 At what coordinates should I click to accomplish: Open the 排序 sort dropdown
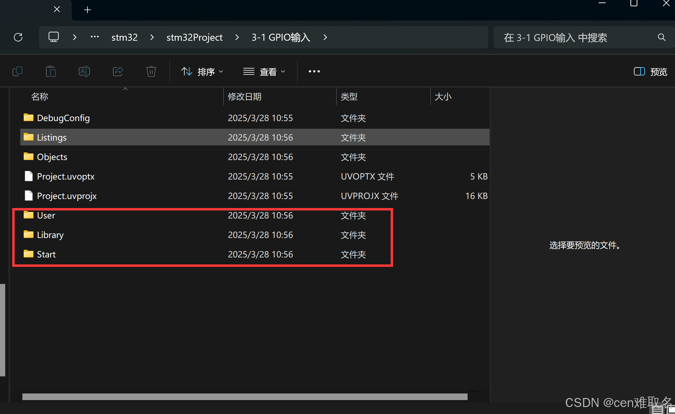coord(202,72)
